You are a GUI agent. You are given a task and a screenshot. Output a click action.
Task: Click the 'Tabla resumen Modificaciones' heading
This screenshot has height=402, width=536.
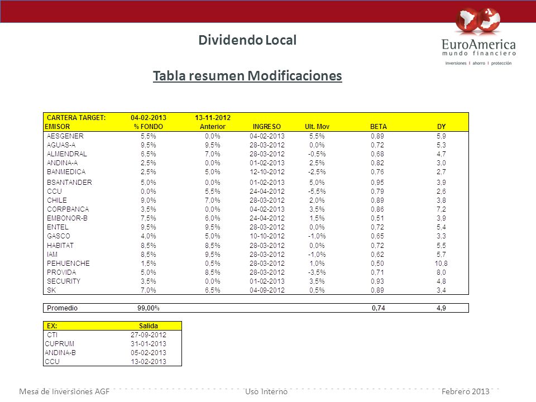pyautogui.click(x=247, y=75)
